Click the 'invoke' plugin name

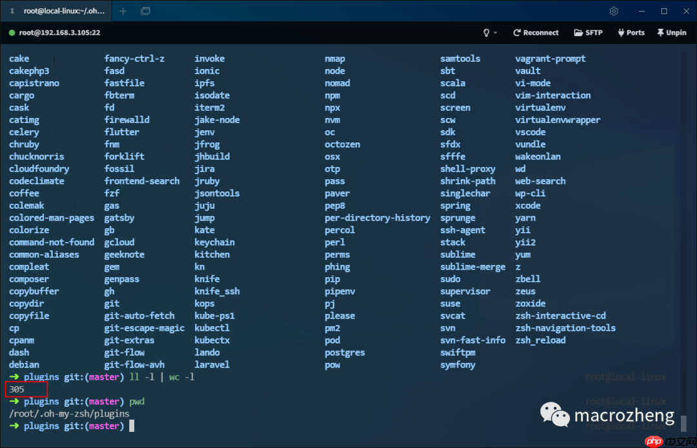[x=209, y=59]
